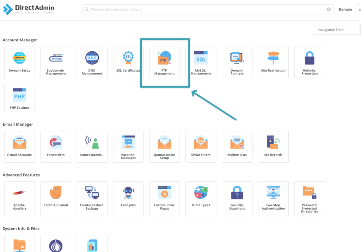Focus the Navigation Filter field
Image resolution: width=361 pixels, height=252 pixels.
337,30
